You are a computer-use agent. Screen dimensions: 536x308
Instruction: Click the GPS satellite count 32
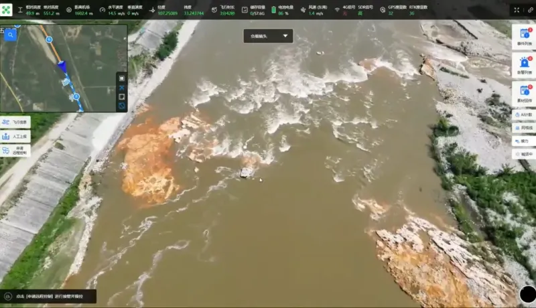391,13
